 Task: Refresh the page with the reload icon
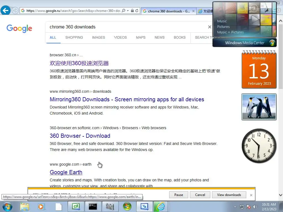[137, 11]
